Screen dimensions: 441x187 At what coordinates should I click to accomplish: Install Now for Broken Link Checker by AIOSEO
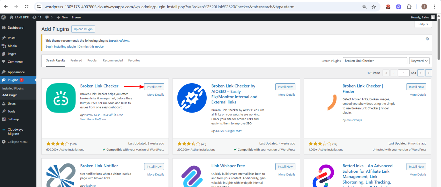pyautogui.click(x=285, y=87)
